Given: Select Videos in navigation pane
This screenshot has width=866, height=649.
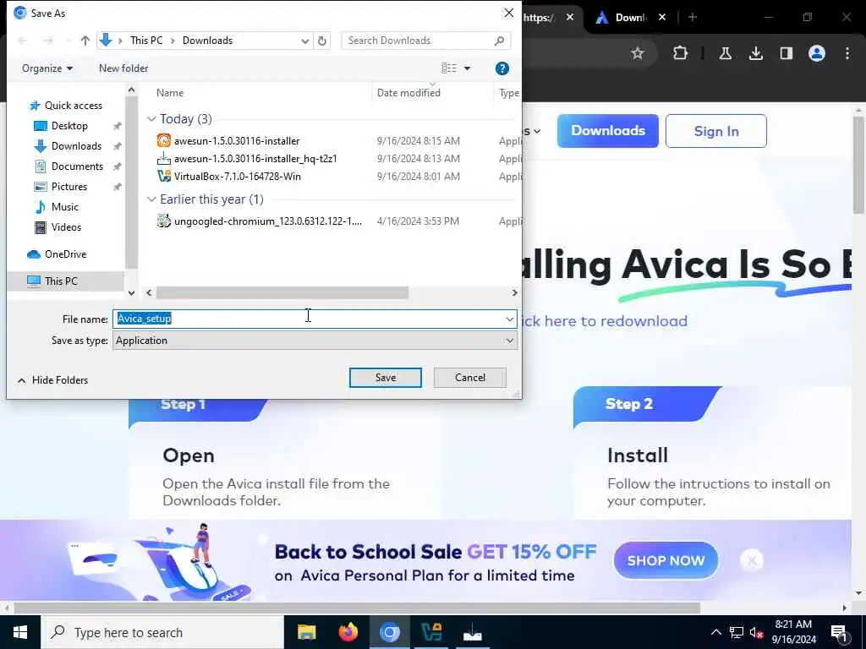Looking at the screenshot, I should (66, 227).
